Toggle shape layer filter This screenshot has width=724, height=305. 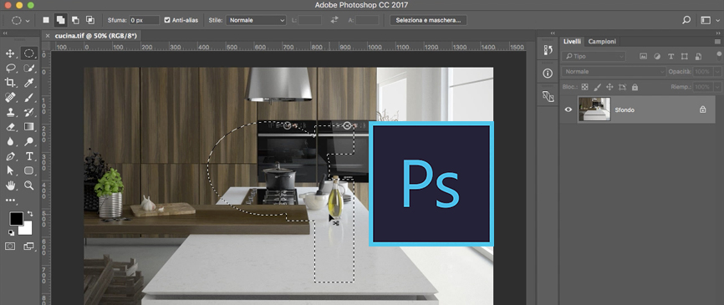click(x=685, y=56)
